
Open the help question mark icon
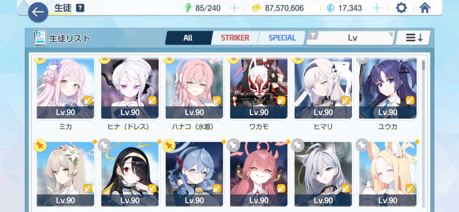coord(80,8)
